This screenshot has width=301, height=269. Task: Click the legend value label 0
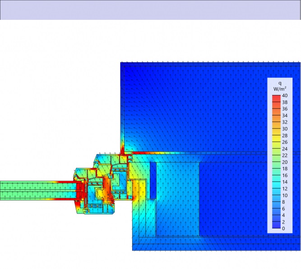(283, 228)
